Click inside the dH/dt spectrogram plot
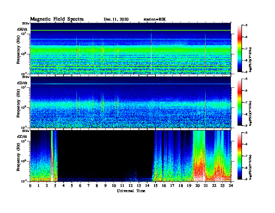This screenshot has height=213, width=275. coord(131,48)
